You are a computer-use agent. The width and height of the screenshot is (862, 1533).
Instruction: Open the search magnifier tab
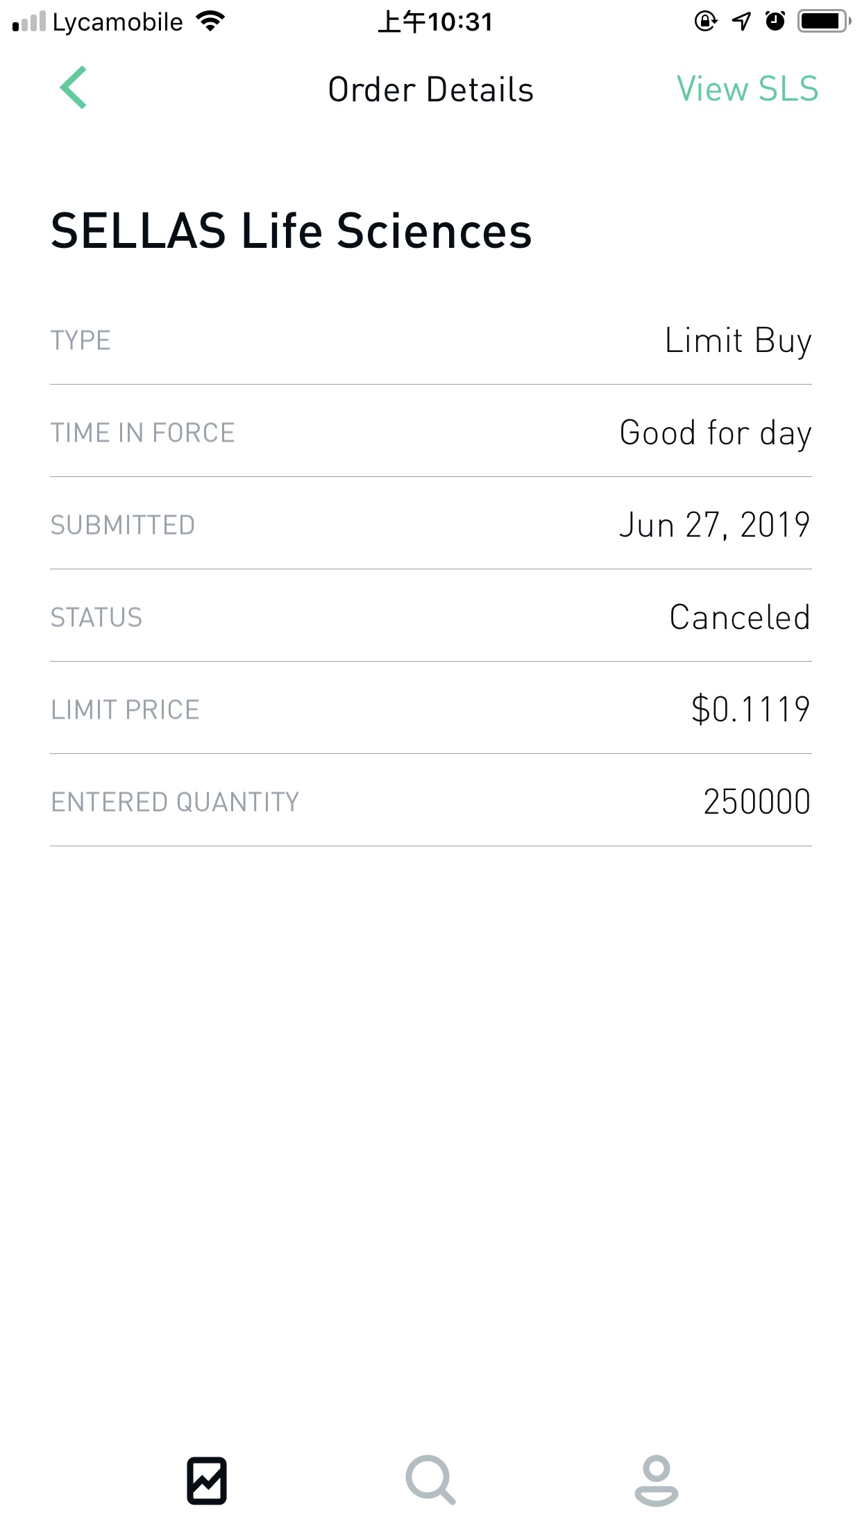[430, 1480]
